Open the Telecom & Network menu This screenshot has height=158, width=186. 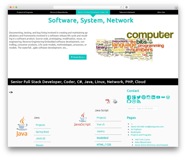point(127,12)
